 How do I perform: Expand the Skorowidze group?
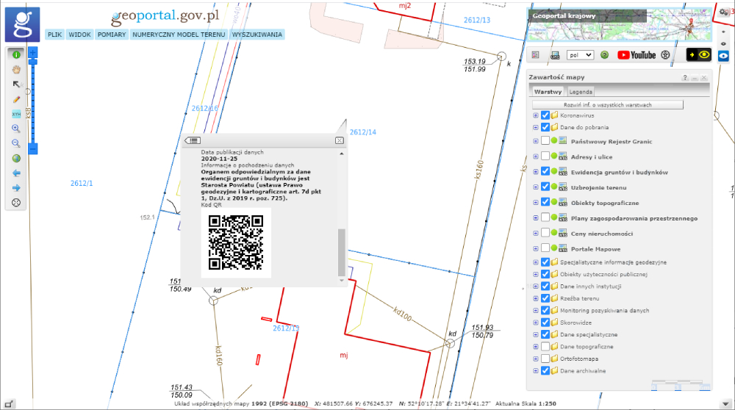pyautogui.click(x=535, y=323)
